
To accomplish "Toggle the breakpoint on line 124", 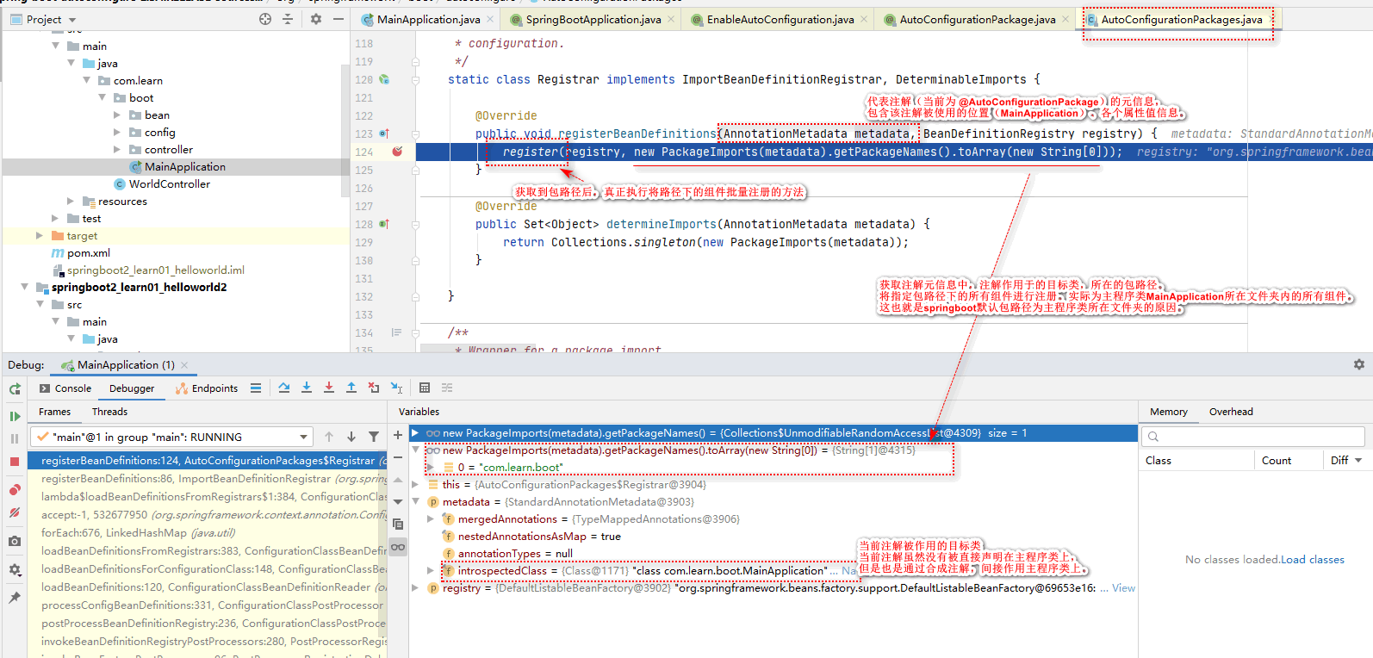I will tap(397, 152).
